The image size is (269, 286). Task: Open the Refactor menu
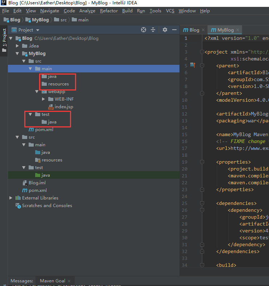click(x=109, y=11)
